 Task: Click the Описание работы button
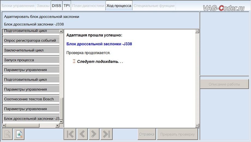tap(224, 84)
